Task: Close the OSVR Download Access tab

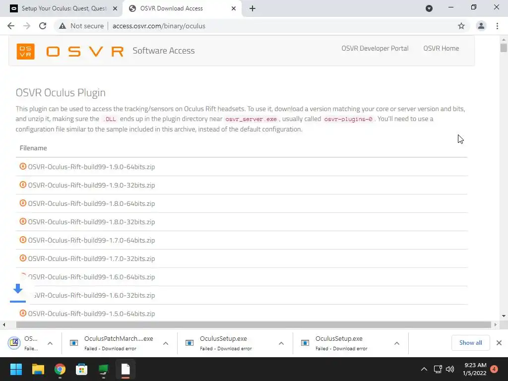Action: [x=234, y=8]
